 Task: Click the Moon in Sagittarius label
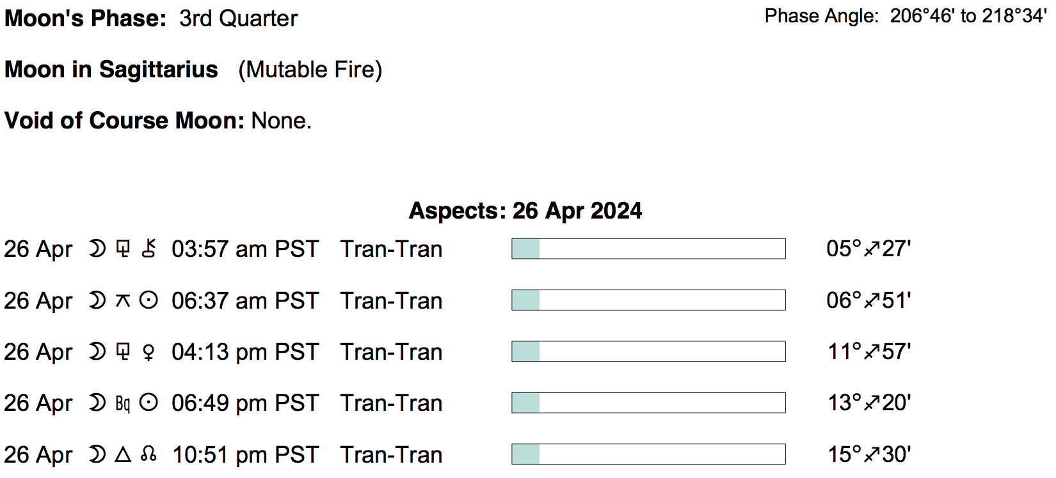click(x=111, y=70)
